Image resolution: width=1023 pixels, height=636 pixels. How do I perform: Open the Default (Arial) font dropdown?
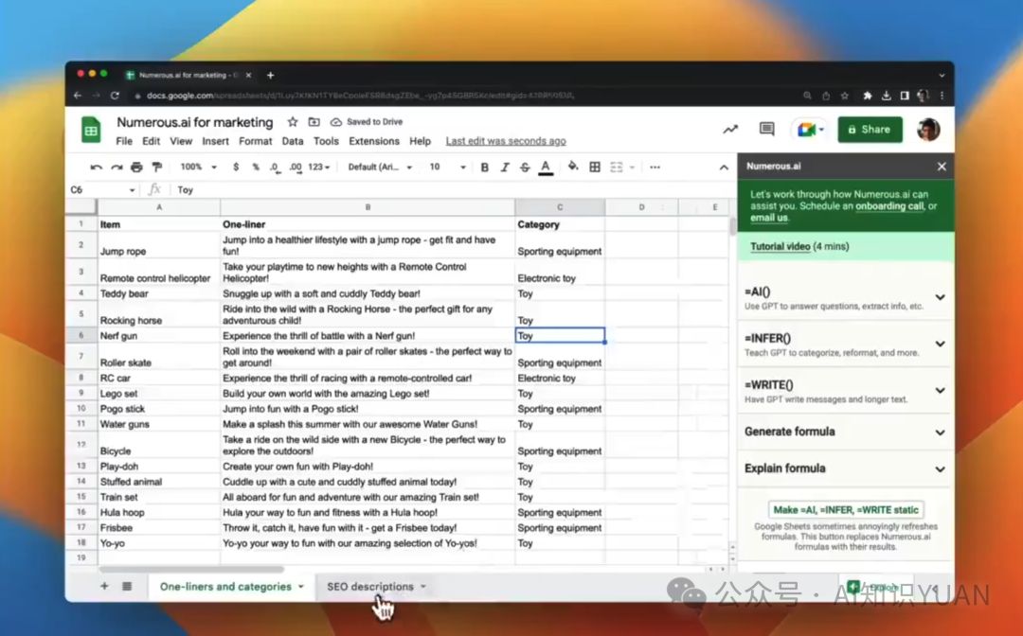click(380, 168)
